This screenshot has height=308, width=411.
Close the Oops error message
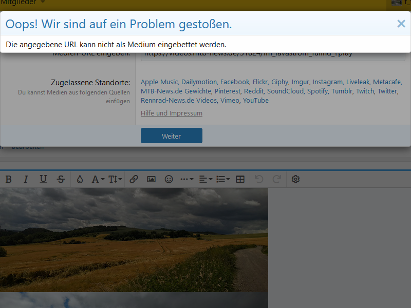(401, 24)
